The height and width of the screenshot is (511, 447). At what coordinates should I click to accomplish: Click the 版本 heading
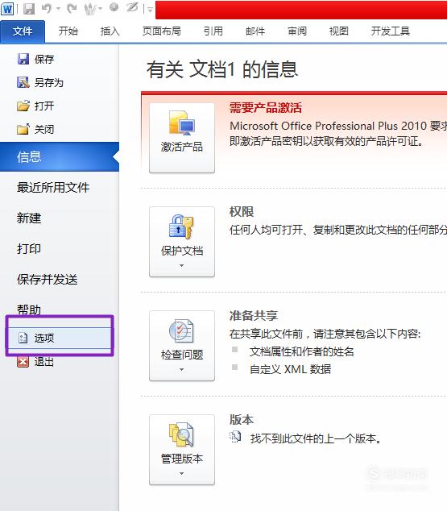pos(242,420)
